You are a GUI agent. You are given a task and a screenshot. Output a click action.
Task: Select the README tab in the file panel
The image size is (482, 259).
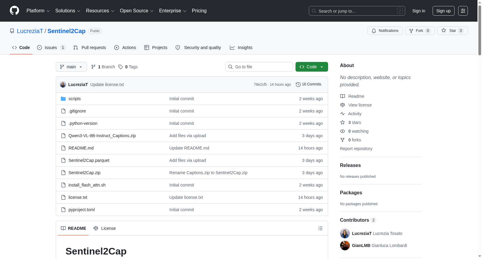pos(74,228)
